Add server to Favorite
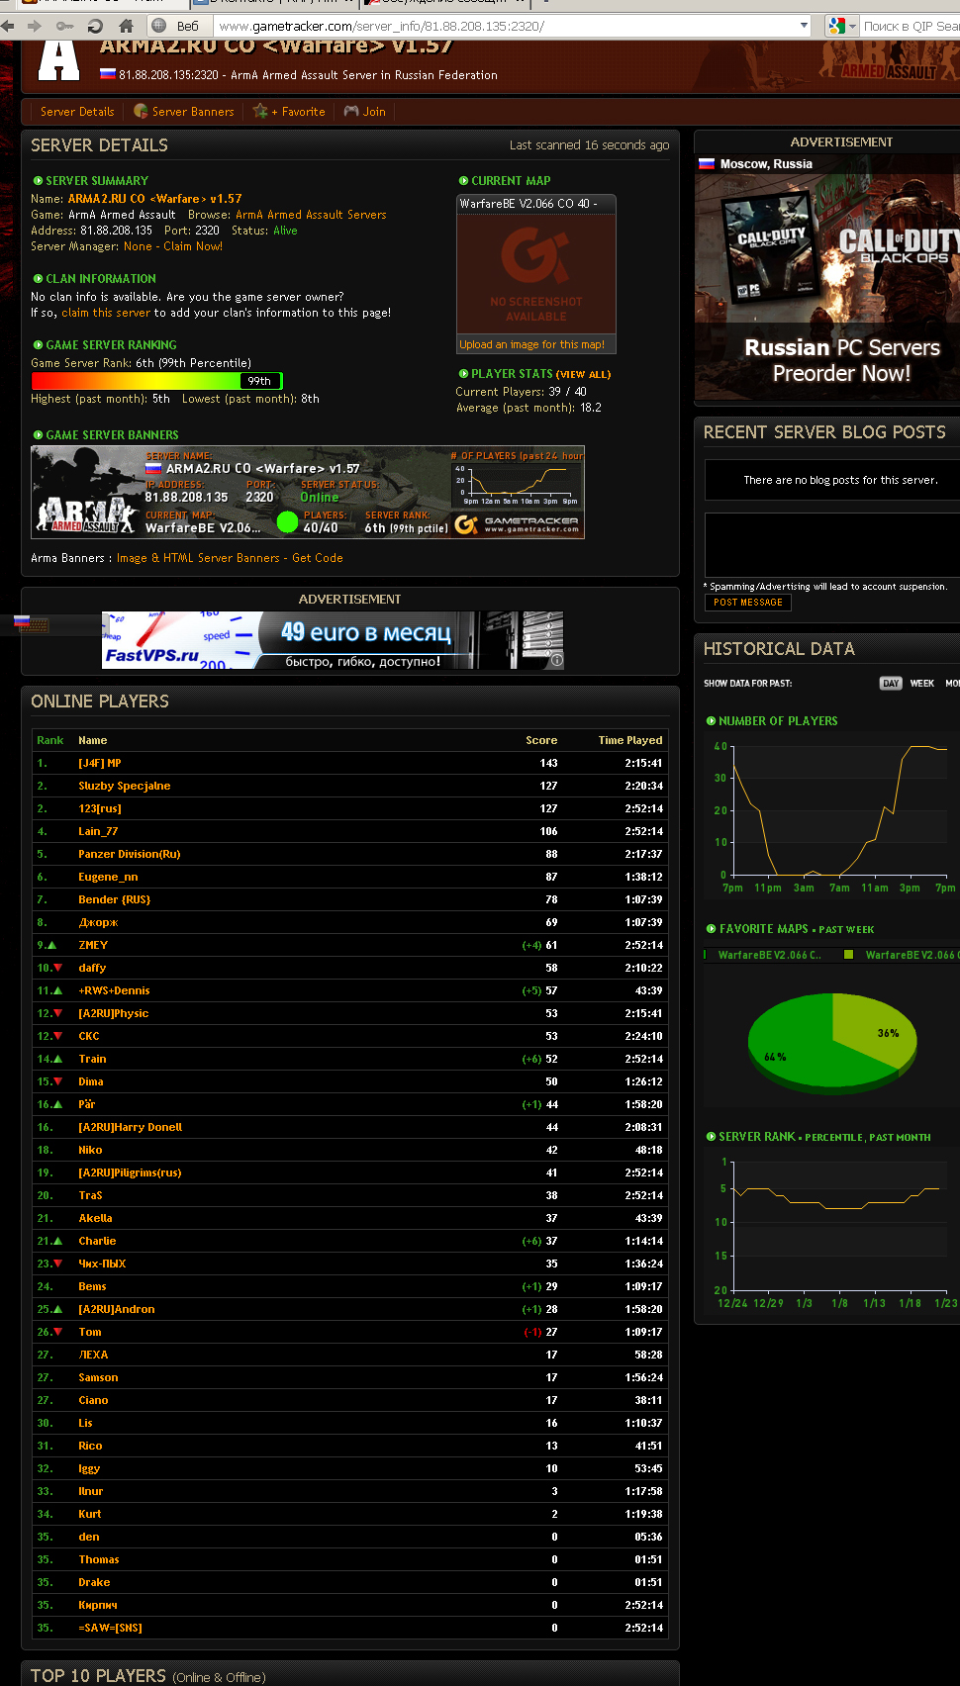Image resolution: width=960 pixels, height=1686 pixels. coord(298,112)
